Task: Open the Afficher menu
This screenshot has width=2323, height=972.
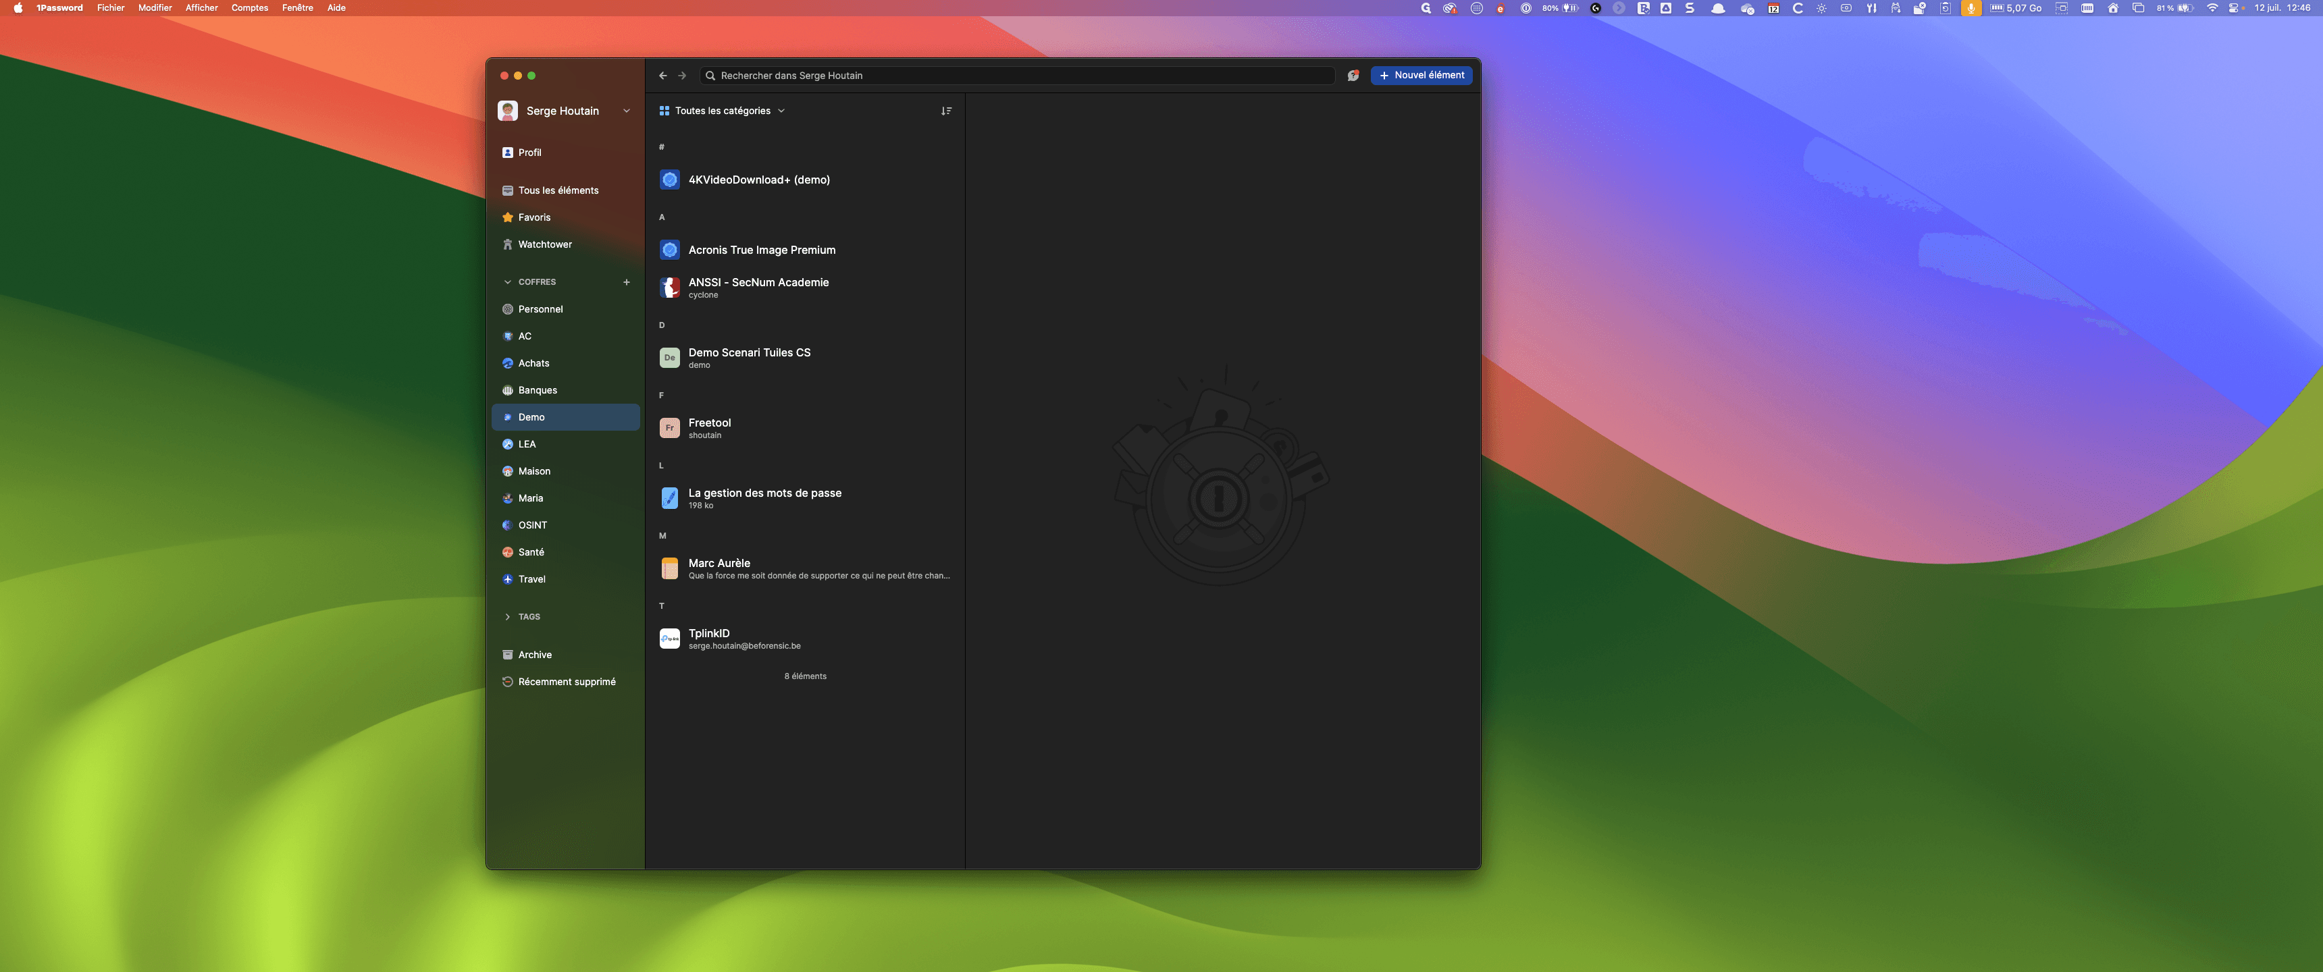Action: (202, 8)
